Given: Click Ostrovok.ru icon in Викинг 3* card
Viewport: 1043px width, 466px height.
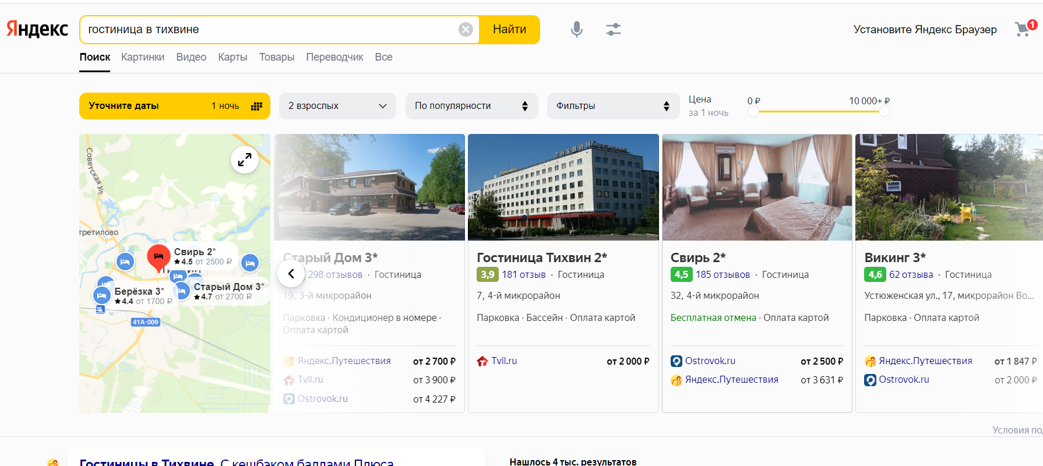Looking at the screenshot, I should click(870, 380).
